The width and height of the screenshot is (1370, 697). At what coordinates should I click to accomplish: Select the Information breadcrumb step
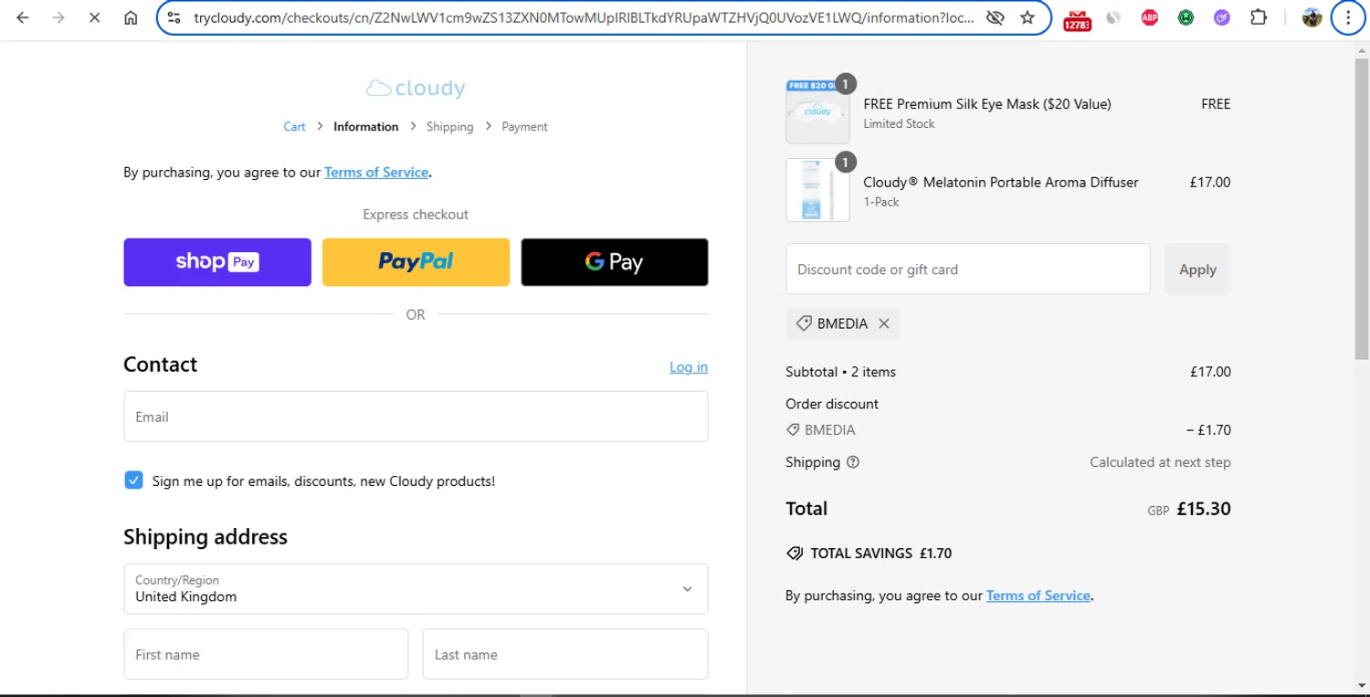(x=365, y=127)
